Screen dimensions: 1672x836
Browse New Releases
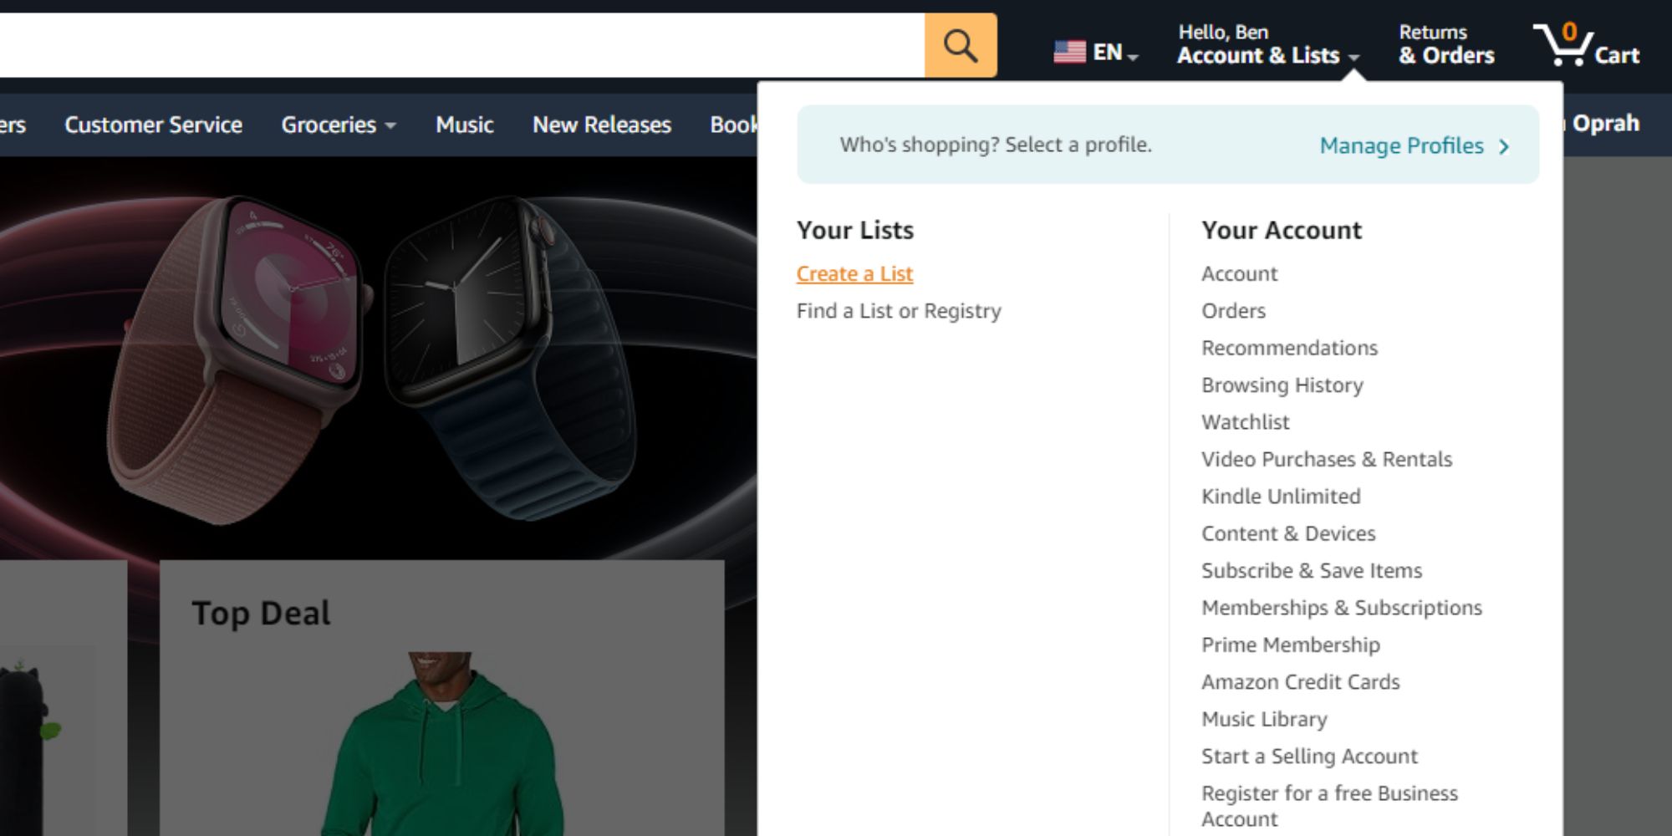pyautogui.click(x=601, y=124)
